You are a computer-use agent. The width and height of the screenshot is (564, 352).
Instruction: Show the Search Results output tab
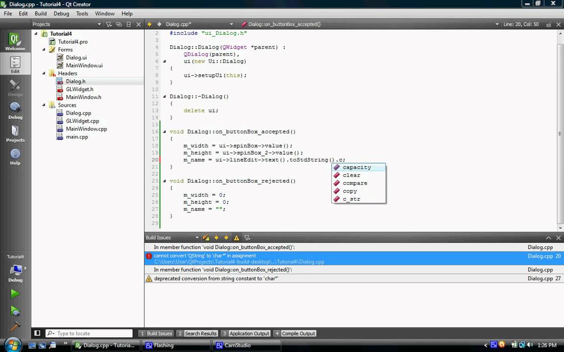197,333
